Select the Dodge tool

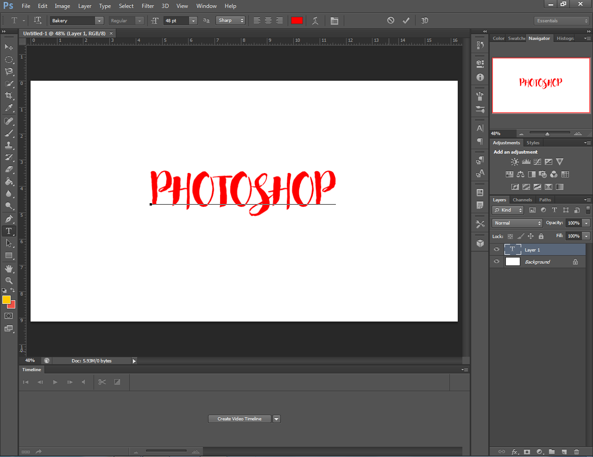click(9, 206)
